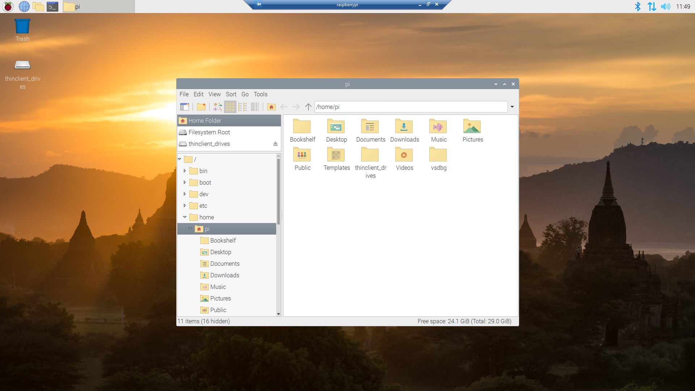Click the directory tree vertical scrollbar
This screenshot has height=391, width=695.
click(x=278, y=192)
